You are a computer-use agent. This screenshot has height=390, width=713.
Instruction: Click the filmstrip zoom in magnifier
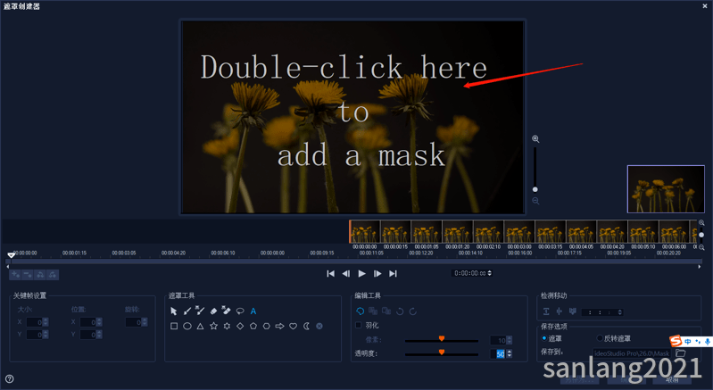point(701,223)
